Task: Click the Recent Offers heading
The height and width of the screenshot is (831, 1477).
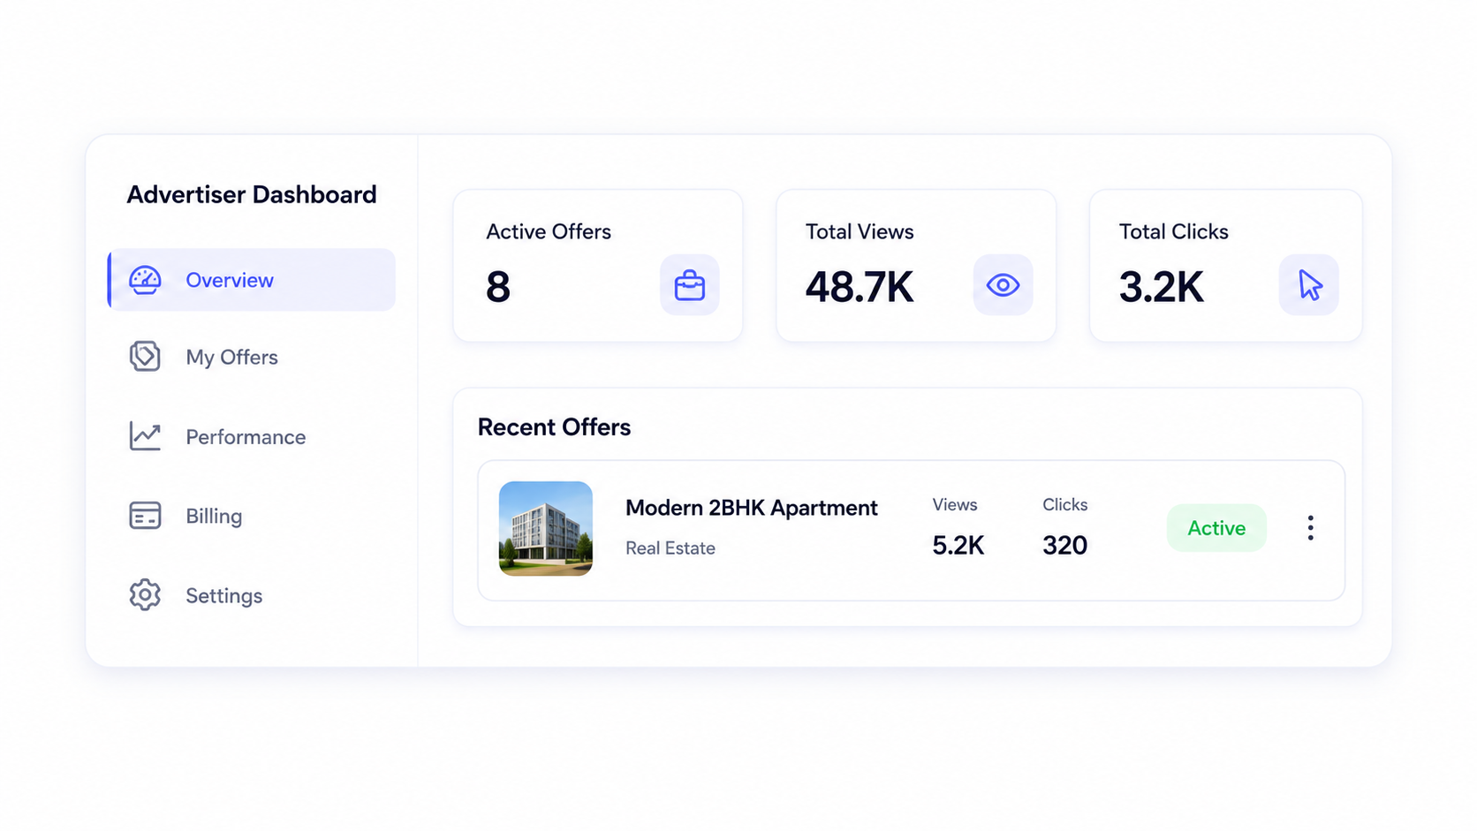Action: pyautogui.click(x=554, y=427)
